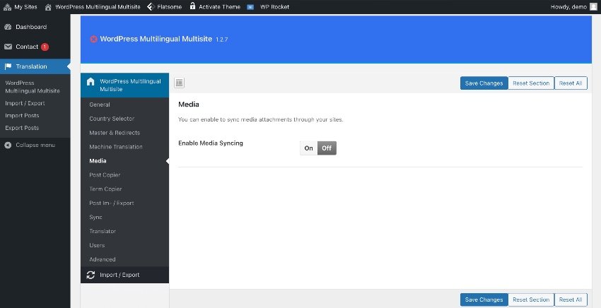Click the user avatar next to Howdy
601x308 pixels.
point(593,7)
